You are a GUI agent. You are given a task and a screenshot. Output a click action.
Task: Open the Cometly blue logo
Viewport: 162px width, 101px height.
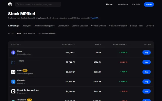[13, 82]
